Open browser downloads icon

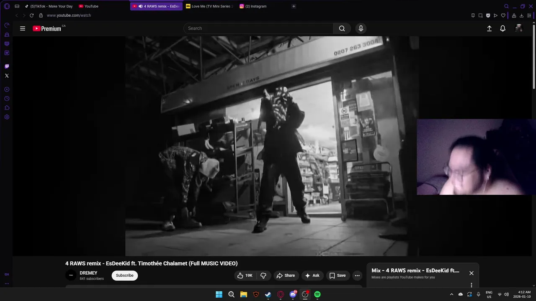point(521,15)
